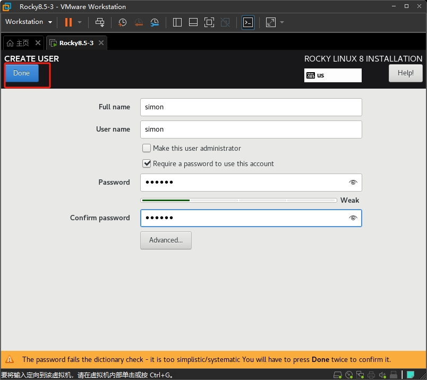
Task: Enter full screen mode
Action: (209, 22)
